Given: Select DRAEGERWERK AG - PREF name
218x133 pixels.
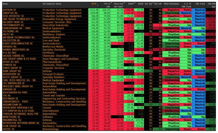Looking at the screenshot, I should tap(17, 28).
